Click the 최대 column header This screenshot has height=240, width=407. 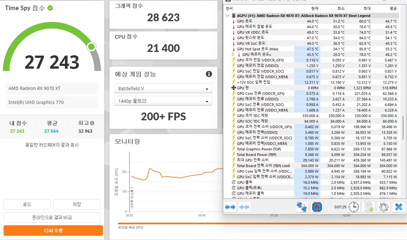pos(359,9)
